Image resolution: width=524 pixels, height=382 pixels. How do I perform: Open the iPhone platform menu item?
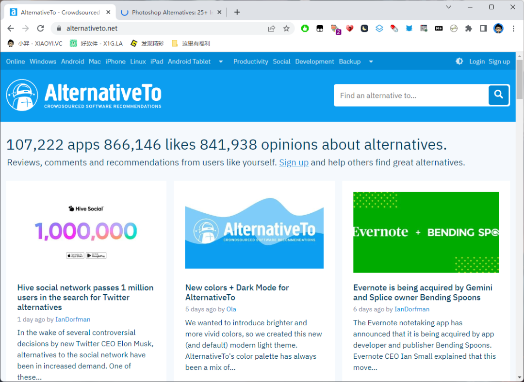(x=115, y=62)
